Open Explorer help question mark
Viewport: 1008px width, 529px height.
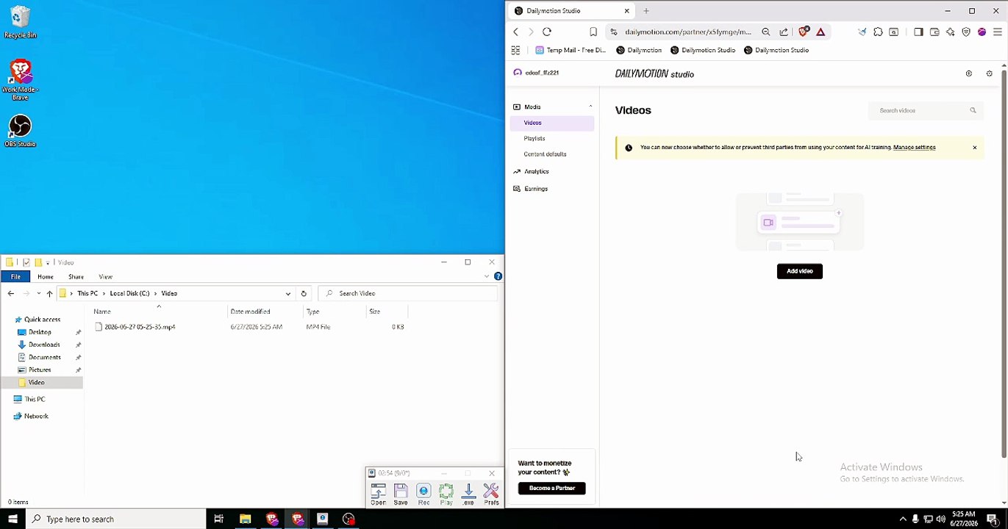pos(498,276)
